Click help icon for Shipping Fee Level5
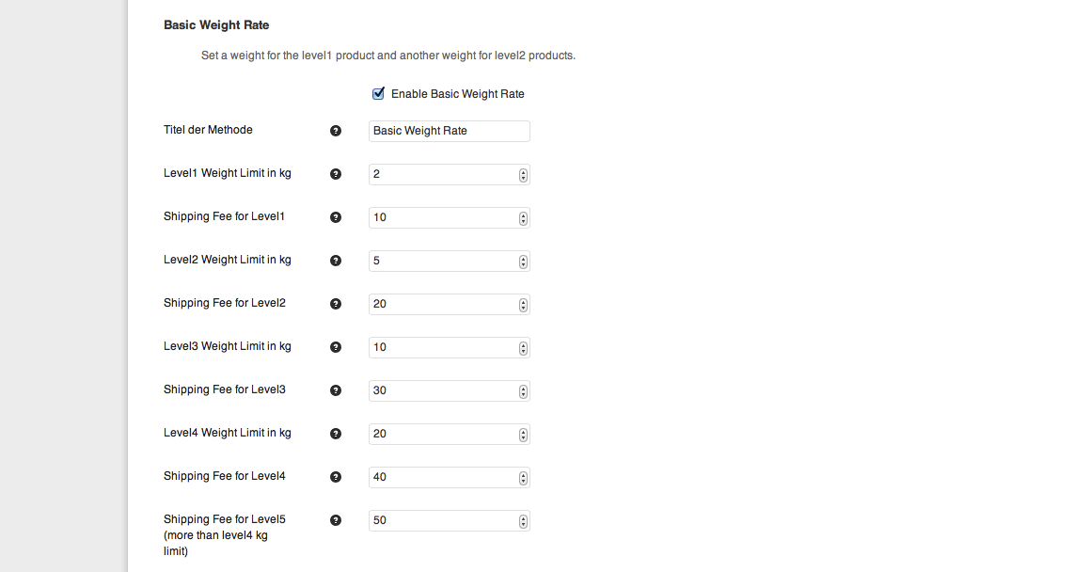The height and width of the screenshot is (572, 1074). click(336, 520)
